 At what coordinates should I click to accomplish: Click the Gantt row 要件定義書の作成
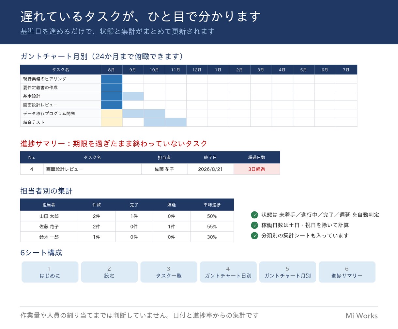coord(189,87)
